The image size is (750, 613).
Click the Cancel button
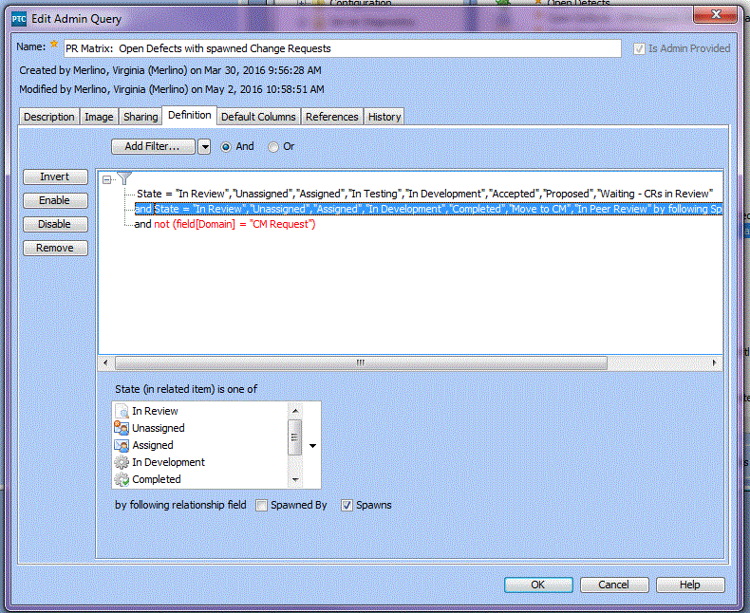pyautogui.click(x=614, y=585)
